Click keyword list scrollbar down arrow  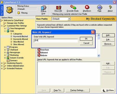click(x=99, y=55)
